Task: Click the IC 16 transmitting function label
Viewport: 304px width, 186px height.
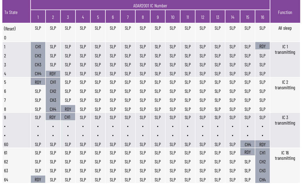Action: 285,155
